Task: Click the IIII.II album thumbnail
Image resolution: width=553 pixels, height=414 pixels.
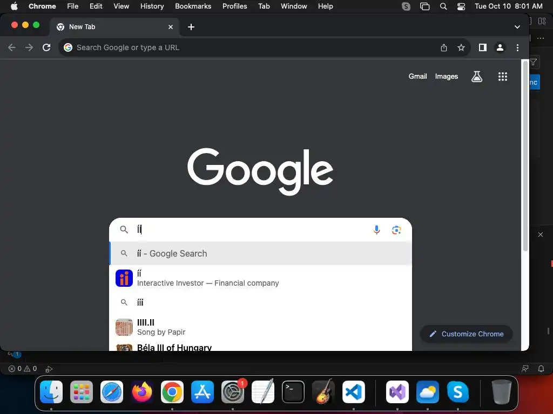Action: click(124, 327)
